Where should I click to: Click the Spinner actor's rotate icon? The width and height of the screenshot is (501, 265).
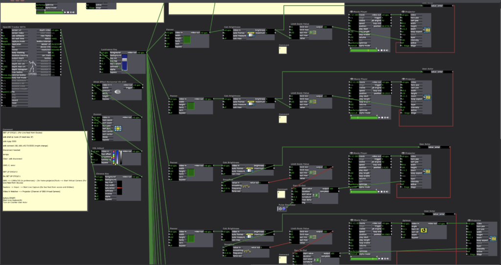[x=424, y=230]
